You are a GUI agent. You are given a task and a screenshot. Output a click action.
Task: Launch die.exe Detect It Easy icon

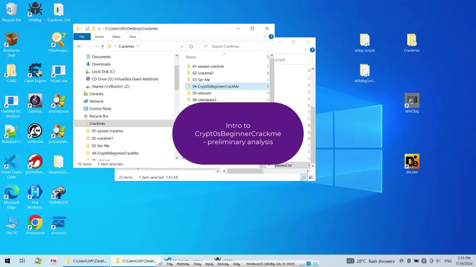412,164
